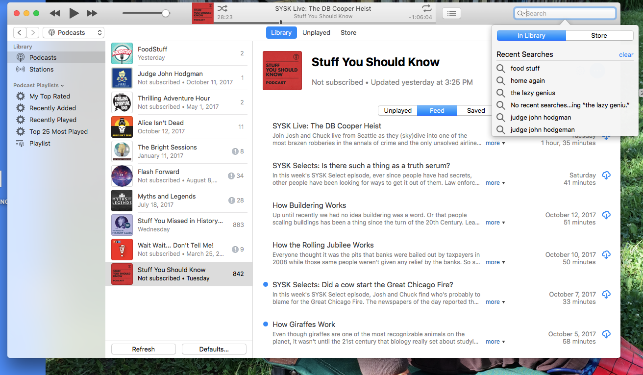Open the Defaults... button

click(214, 349)
